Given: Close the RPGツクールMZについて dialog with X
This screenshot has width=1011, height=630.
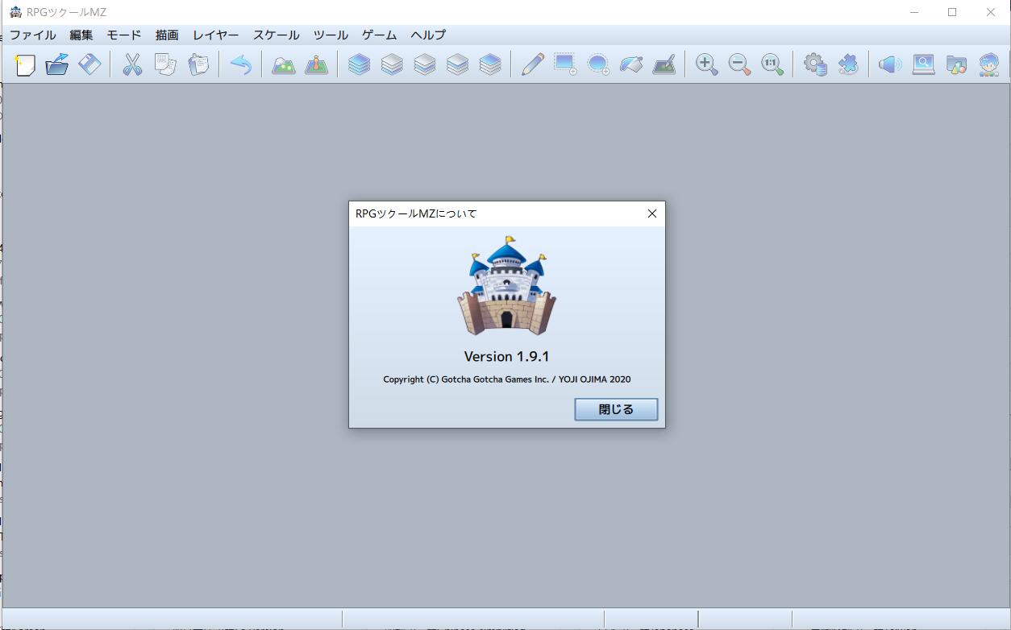Looking at the screenshot, I should coord(652,213).
